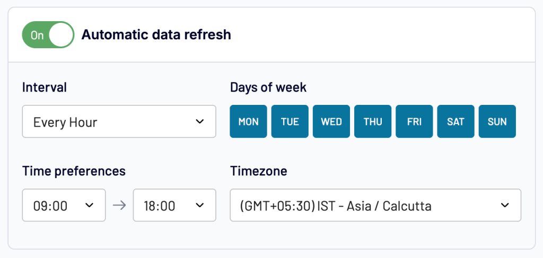
Task: Click the chevron arrow in Timezone dropdown
Action: click(x=505, y=205)
